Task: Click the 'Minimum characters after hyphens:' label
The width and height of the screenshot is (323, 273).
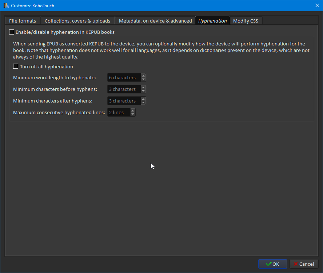Action: pos(53,101)
